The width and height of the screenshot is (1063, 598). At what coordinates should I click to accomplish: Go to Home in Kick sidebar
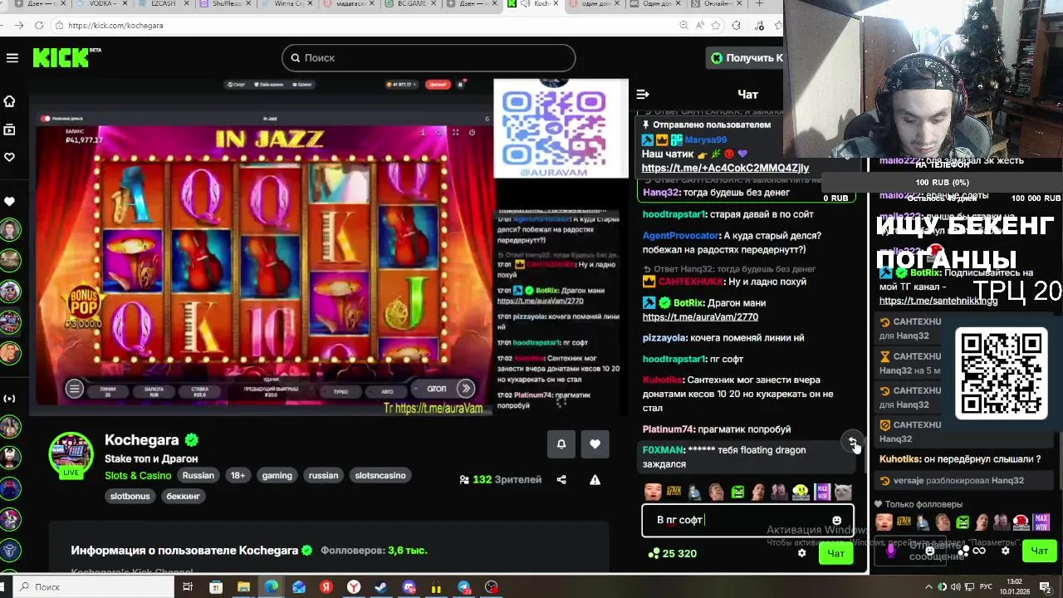[x=10, y=101]
